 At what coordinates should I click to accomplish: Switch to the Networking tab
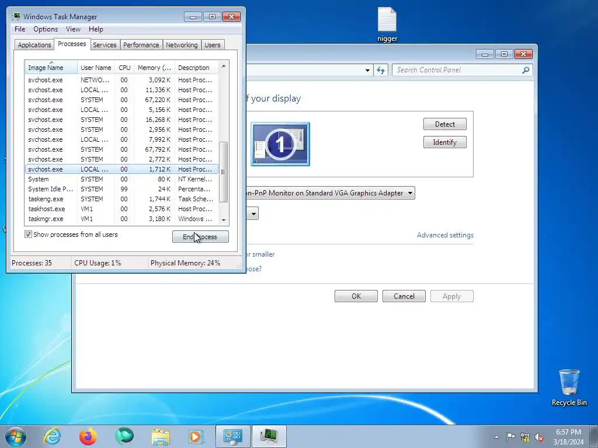182,45
